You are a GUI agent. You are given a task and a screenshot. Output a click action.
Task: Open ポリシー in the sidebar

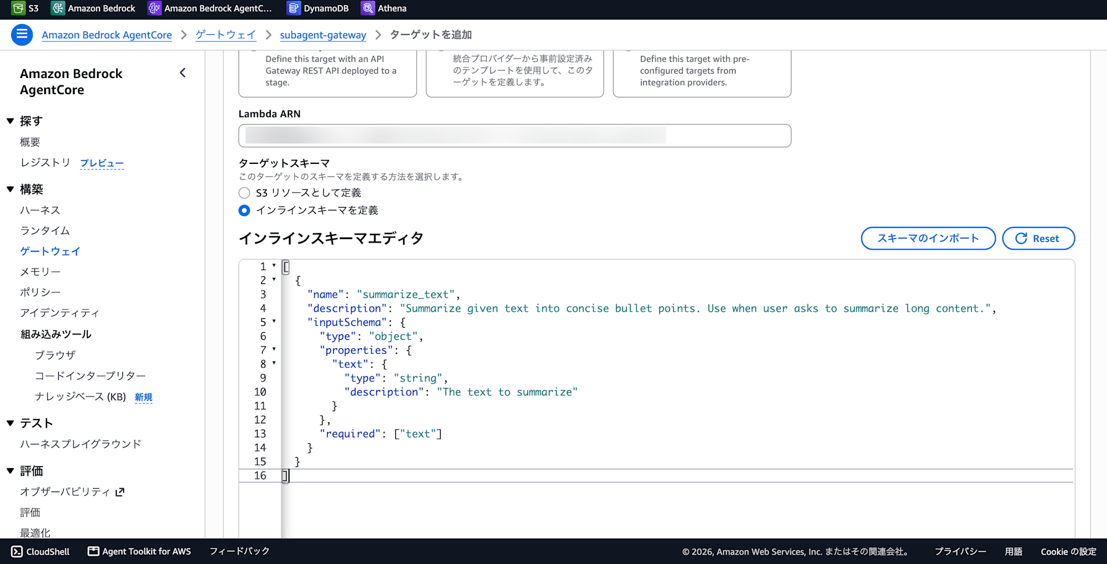tap(40, 292)
